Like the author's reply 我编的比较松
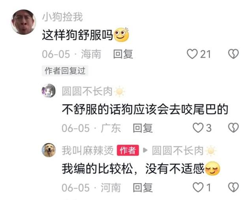The height and width of the screenshot is (200, 252). (198, 187)
